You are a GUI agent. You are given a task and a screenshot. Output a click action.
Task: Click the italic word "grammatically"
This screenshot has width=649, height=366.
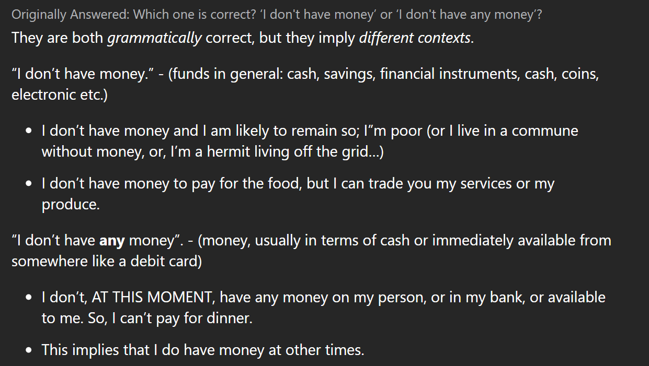pyautogui.click(x=154, y=39)
